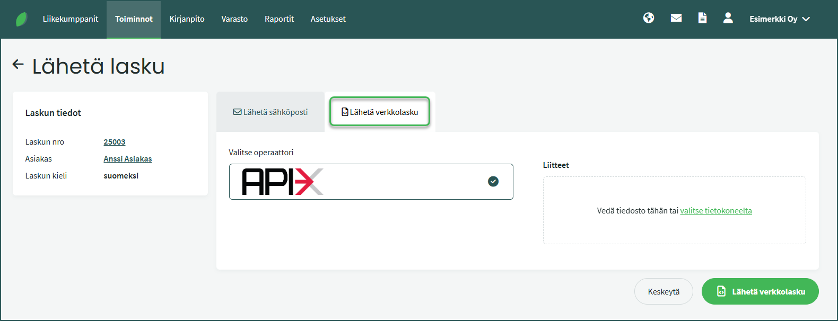Open the Asetukset menu
Viewport: 838px width, 321px height.
[x=328, y=19]
